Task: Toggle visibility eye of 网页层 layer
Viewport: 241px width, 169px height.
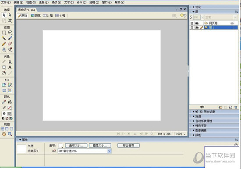Action: click(197, 23)
